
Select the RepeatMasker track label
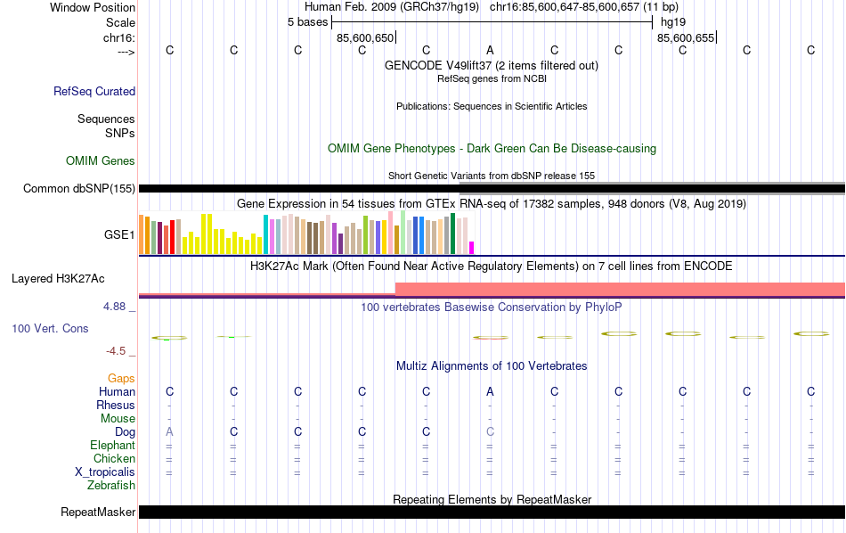98,512
